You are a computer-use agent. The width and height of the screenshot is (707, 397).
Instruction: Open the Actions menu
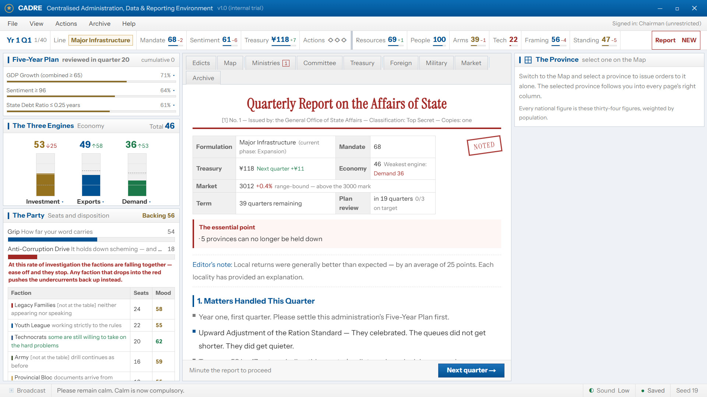[x=66, y=24]
